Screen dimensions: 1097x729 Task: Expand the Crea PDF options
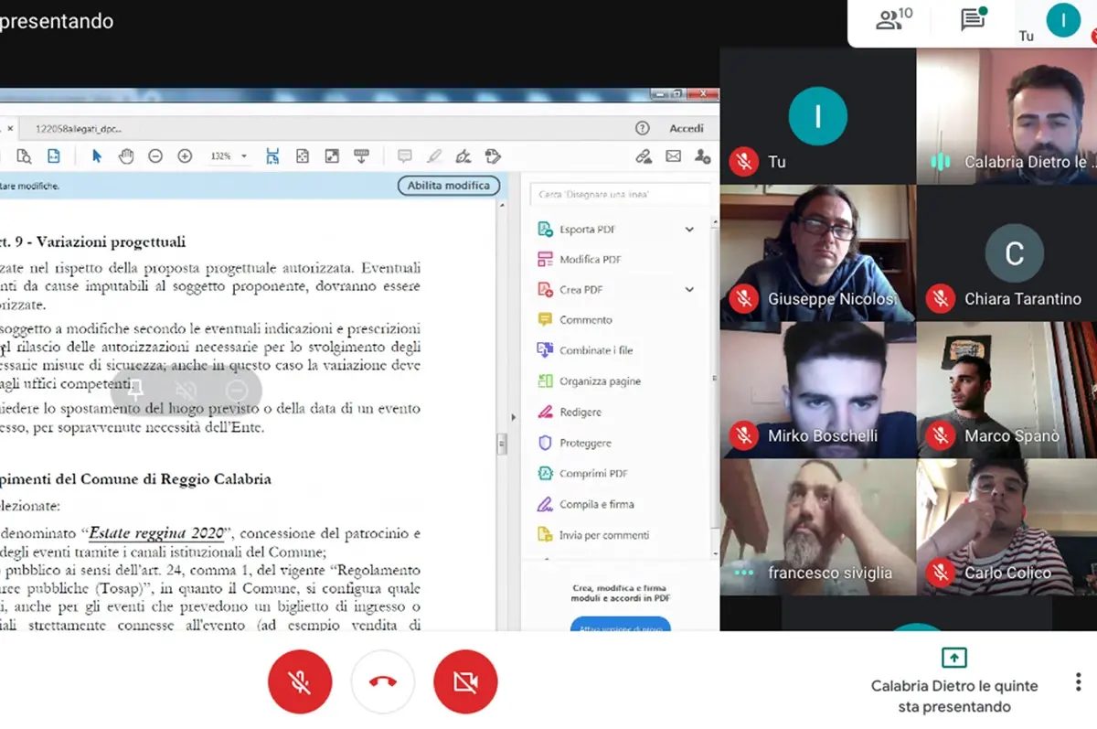[x=688, y=289]
